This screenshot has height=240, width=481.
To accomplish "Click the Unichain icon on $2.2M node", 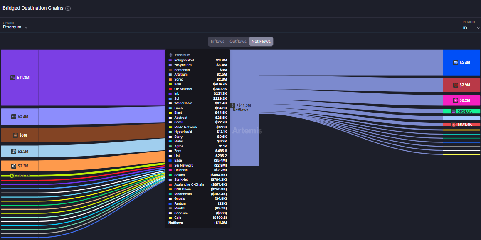I will (x=456, y=100).
